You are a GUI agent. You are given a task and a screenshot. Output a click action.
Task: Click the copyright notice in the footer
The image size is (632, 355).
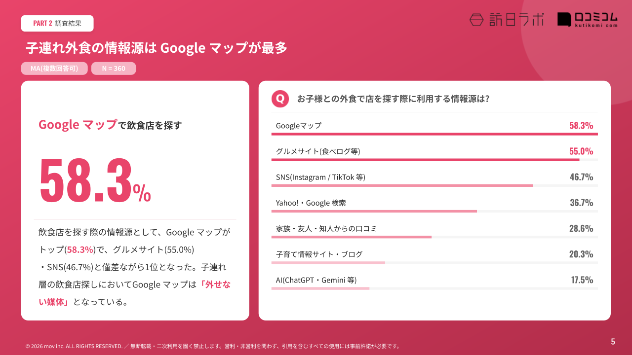tap(212, 346)
